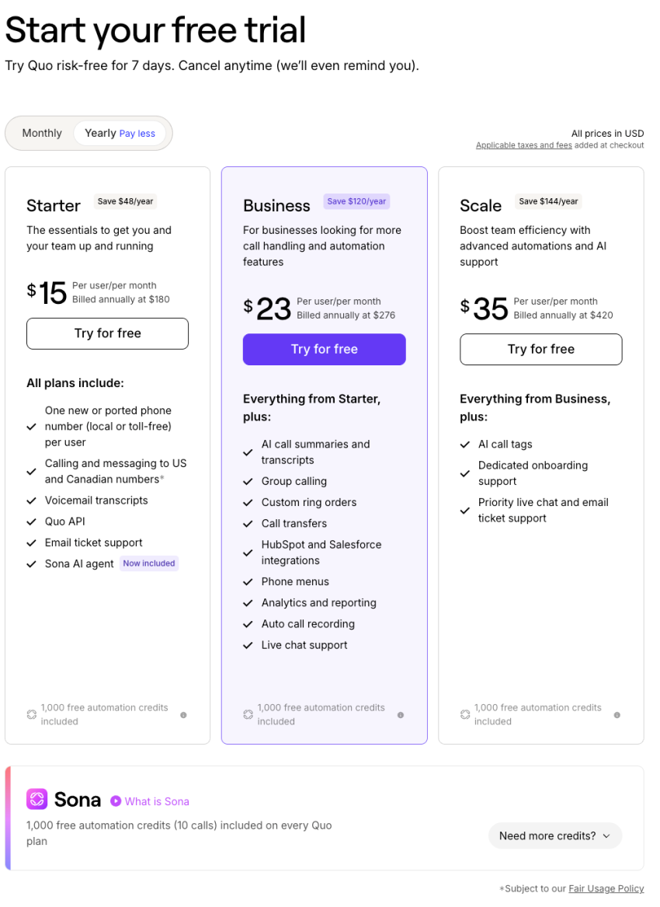Click the Save $120/year badge

356,201
